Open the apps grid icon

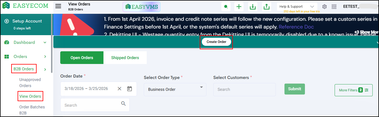click(x=334, y=7)
